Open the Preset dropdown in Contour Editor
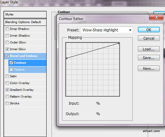Image resolution: width=165 pixels, height=137 pixels. pyautogui.click(x=107, y=30)
